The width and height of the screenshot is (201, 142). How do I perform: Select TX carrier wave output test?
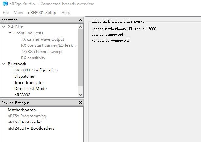[x=42, y=39]
